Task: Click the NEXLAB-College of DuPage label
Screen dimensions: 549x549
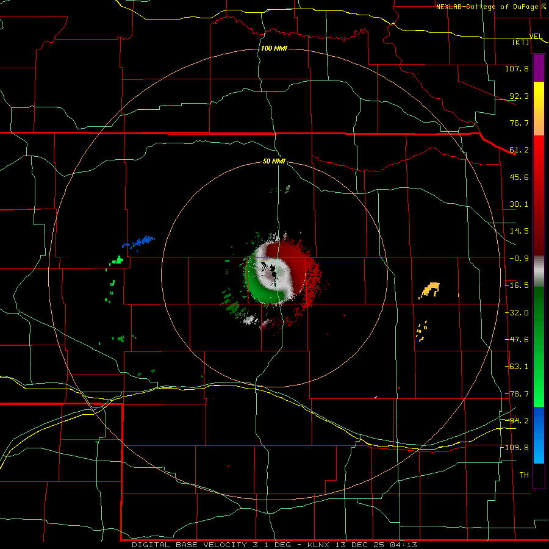Action: [x=487, y=7]
